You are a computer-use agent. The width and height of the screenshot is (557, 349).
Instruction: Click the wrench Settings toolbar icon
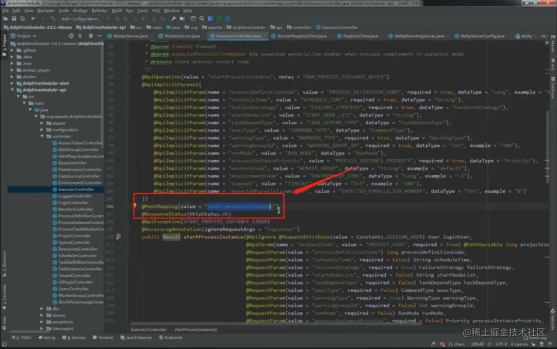tap(173, 19)
